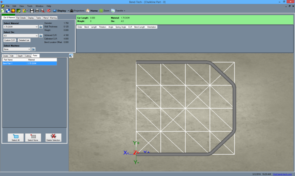Print using the printer toolbar icon
The width and height of the screenshot is (295, 176).
[37, 11]
